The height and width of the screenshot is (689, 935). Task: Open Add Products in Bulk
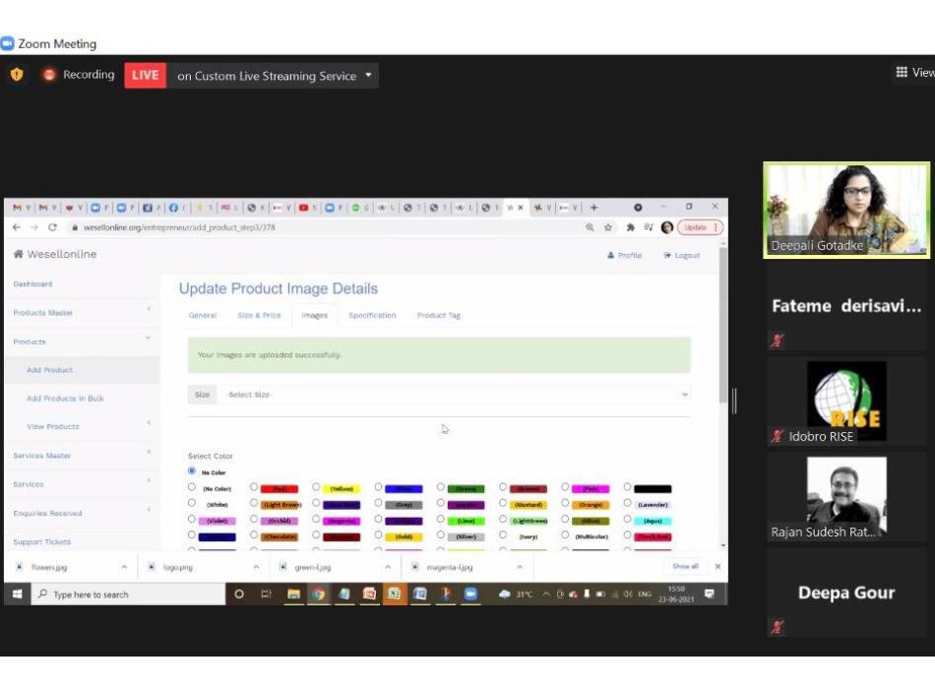(65, 399)
